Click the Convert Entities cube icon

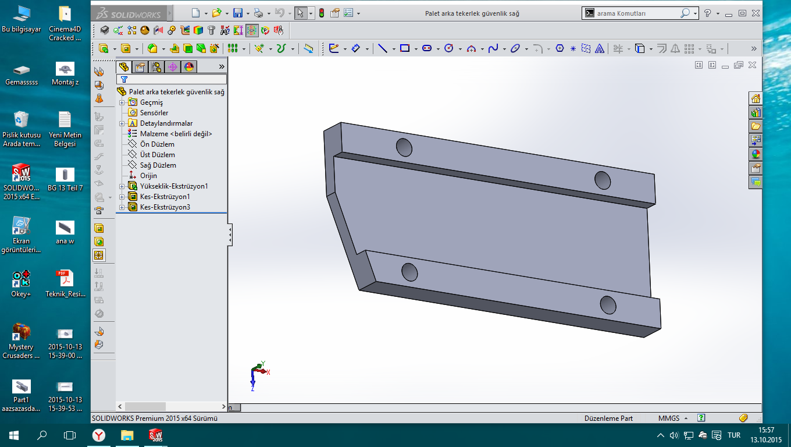[x=640, y=48]
